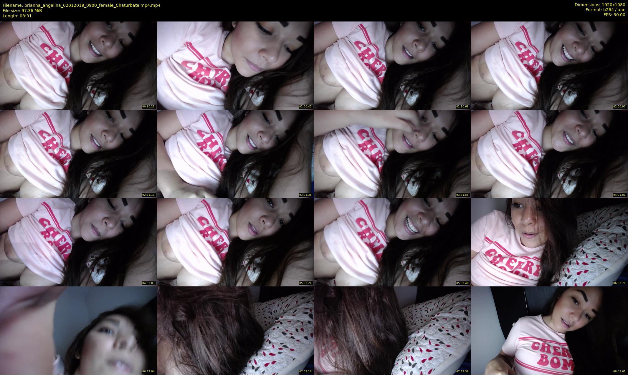
Task: Select the frame marked 05:32.48
Action: coord(392,242)
